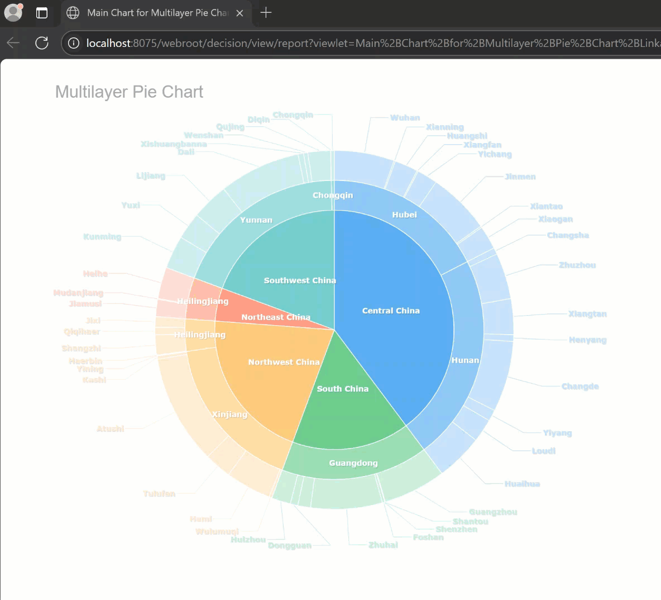The height and width of the screenshot is (600, 661).
Task: Click the Xishuangbanna label
Action: (174, 144)
